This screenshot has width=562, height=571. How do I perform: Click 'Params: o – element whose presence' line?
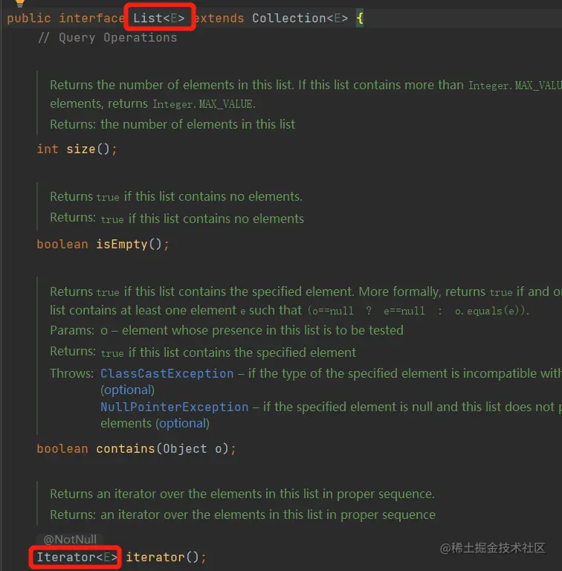[227, 331]
